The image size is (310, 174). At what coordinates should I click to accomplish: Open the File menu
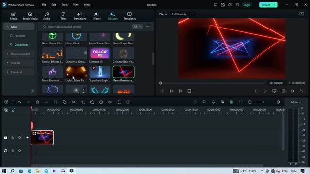(44, 5)
